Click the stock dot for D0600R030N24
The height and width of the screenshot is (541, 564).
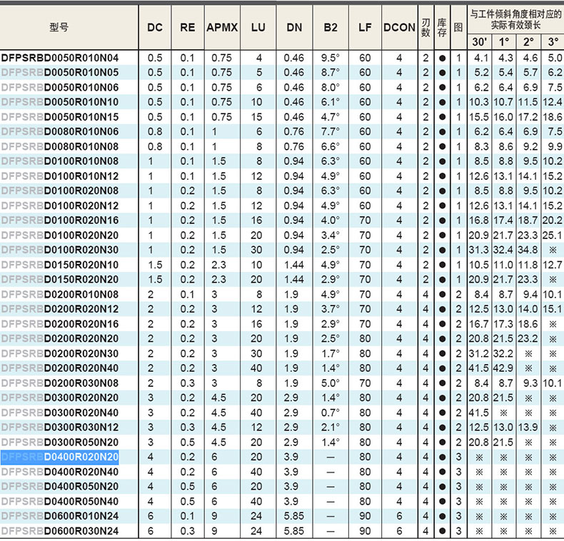click(x=442, y=531)
